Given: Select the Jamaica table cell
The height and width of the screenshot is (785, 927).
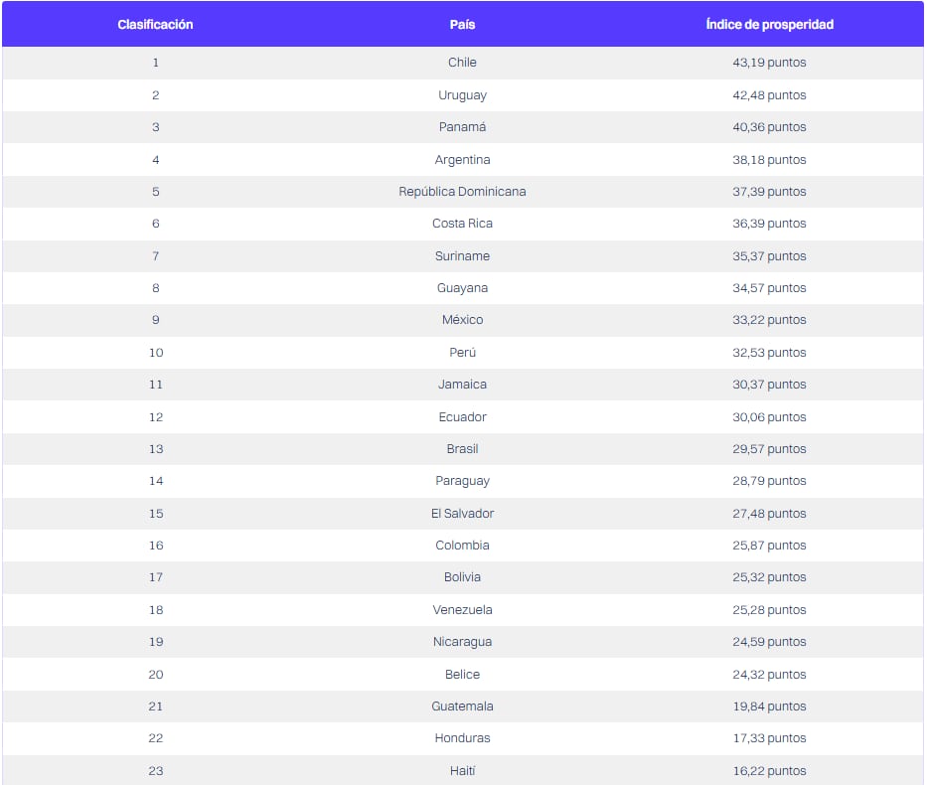Looking at the screenshot, I should click(462, 385).
